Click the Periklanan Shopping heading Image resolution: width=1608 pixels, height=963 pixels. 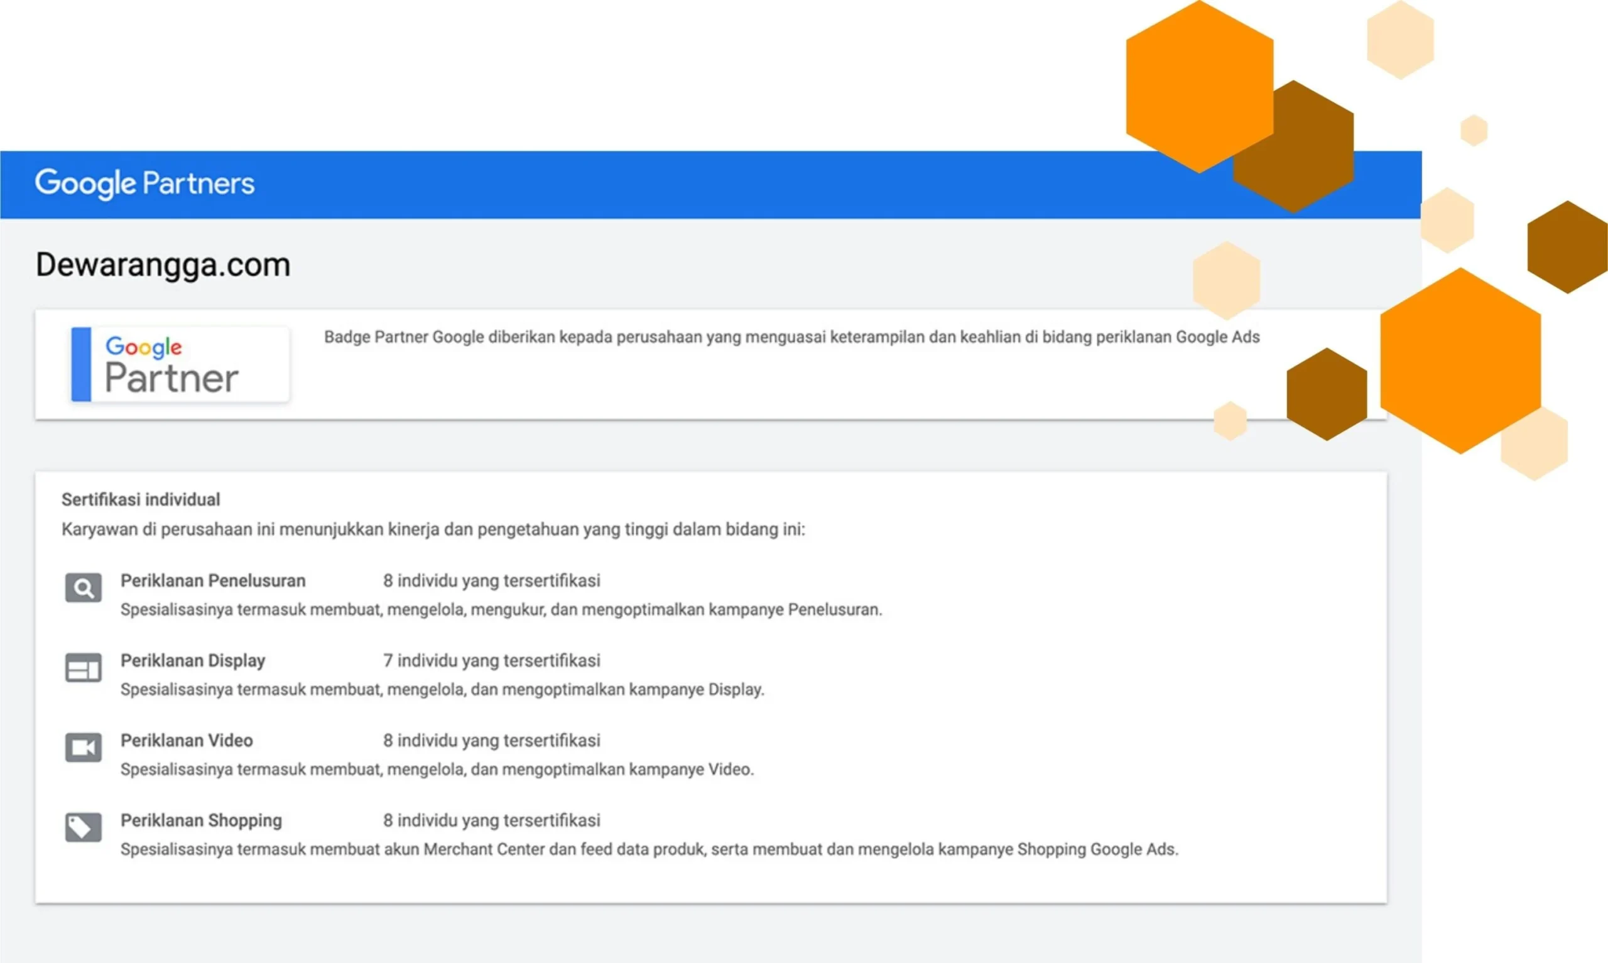click(201, 820)
